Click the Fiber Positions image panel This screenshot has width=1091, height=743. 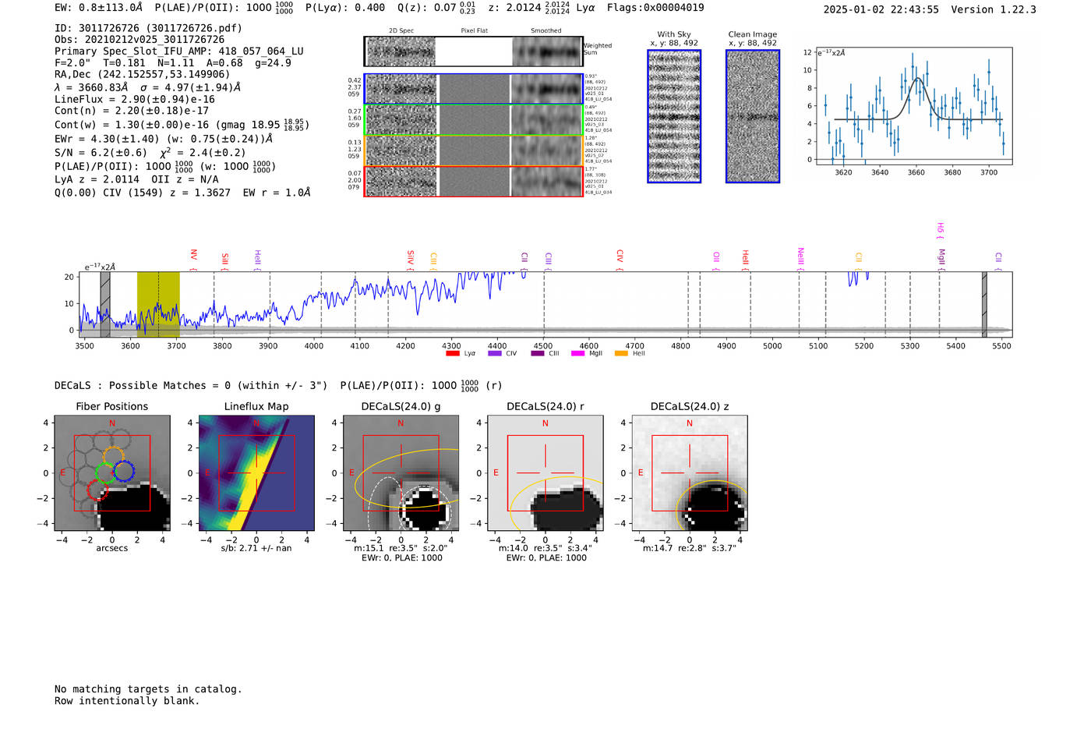112,473
